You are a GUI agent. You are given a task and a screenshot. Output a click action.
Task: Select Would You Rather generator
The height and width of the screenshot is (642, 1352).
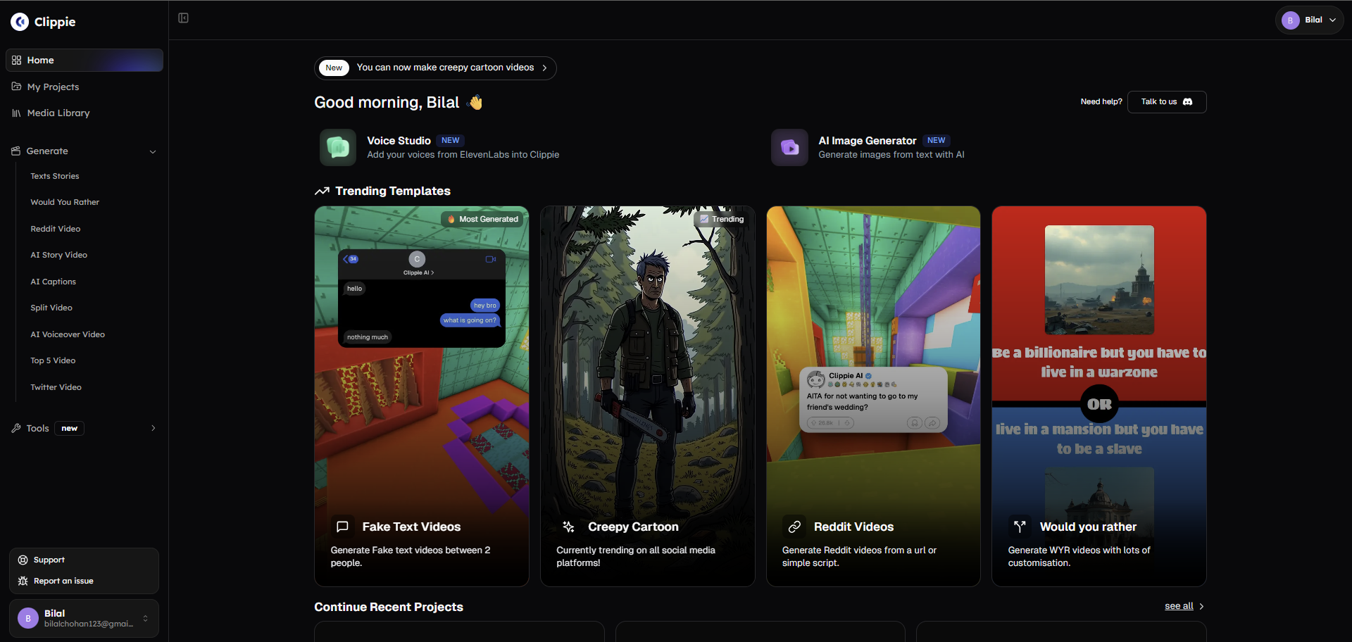click(x=65, y=202)
